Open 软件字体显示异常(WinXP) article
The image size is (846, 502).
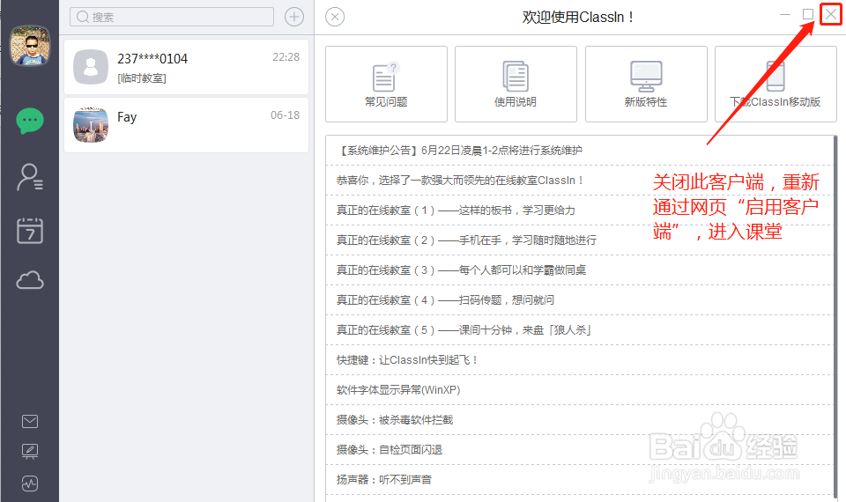click(x=580, y=390)
